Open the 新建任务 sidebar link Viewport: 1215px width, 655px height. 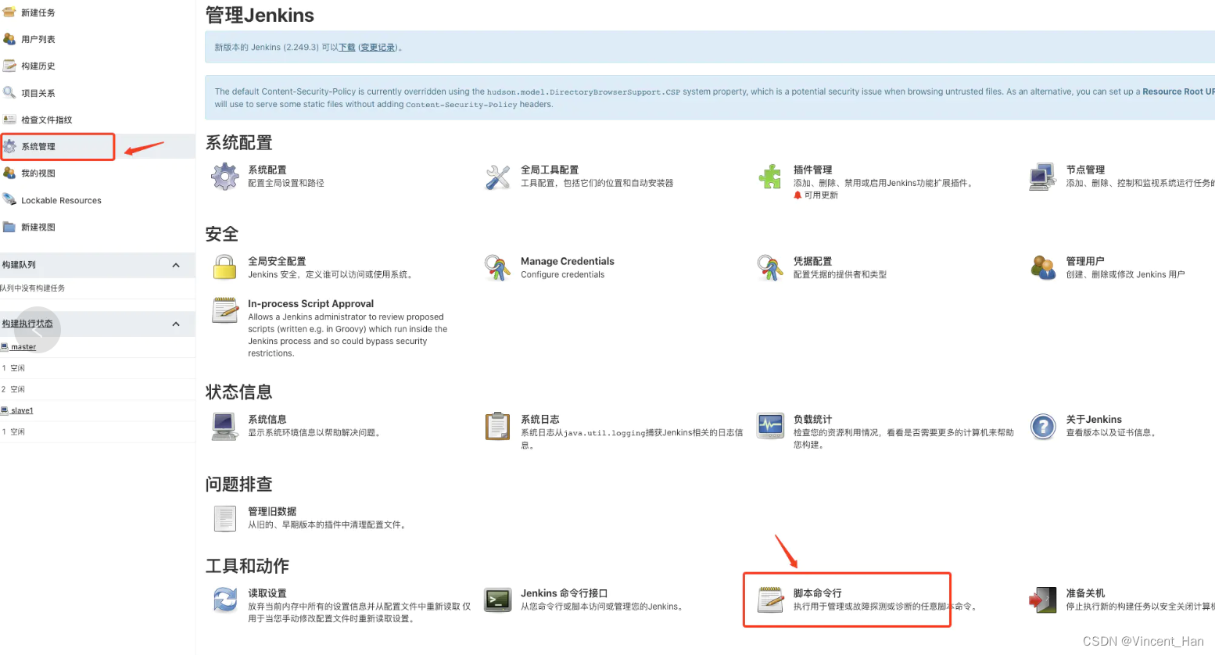(x=38, y=13)
